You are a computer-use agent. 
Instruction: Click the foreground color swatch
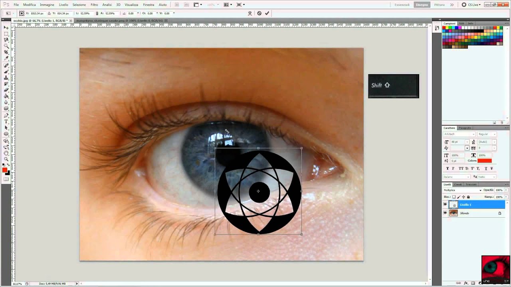pos(5,170)
